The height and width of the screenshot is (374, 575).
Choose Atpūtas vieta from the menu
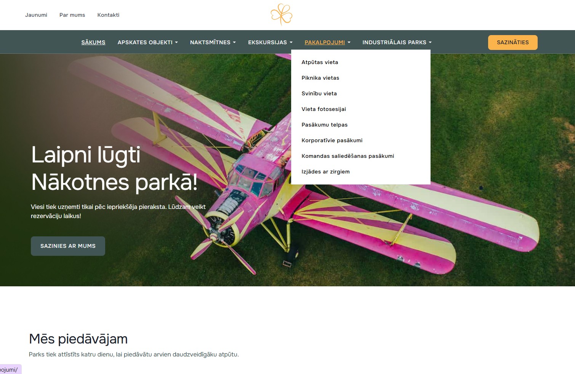[320, 62]
